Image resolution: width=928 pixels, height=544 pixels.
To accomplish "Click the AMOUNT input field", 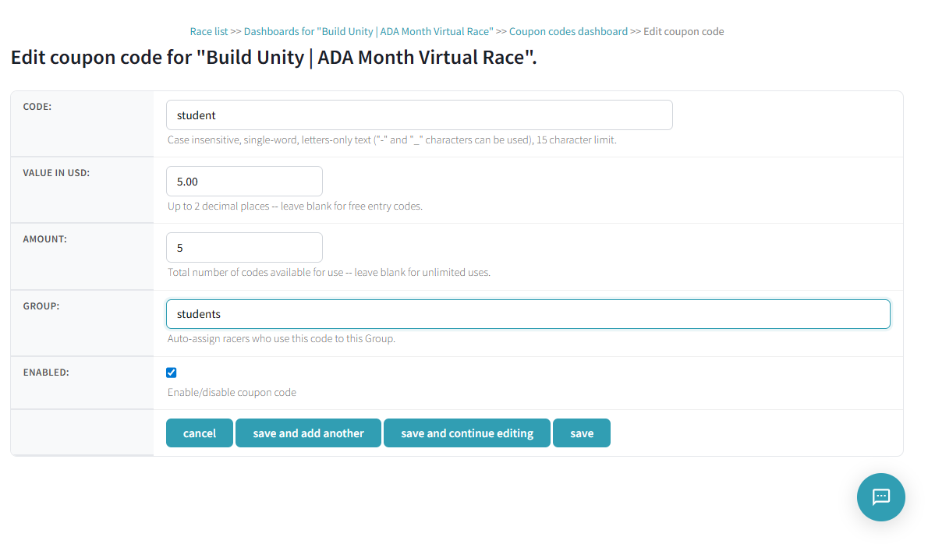I will point(244,247).
